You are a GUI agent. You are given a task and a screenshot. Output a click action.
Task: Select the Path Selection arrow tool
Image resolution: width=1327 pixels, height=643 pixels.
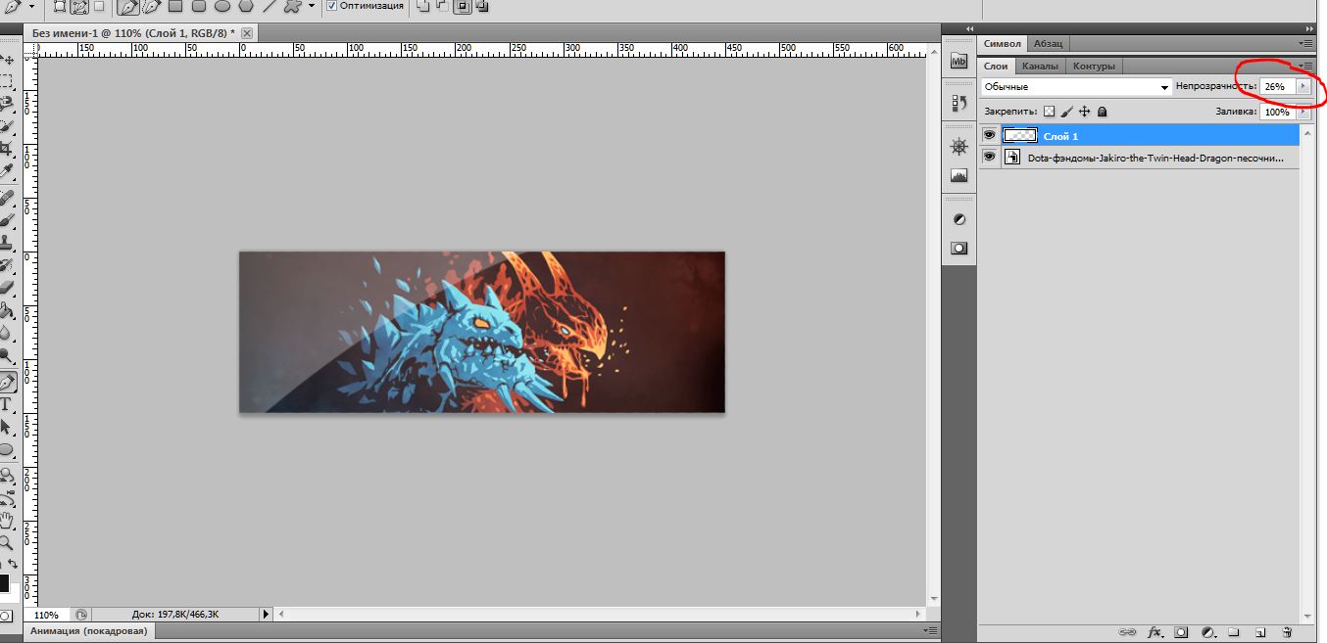pyautogui.click(x=7, y=427)
